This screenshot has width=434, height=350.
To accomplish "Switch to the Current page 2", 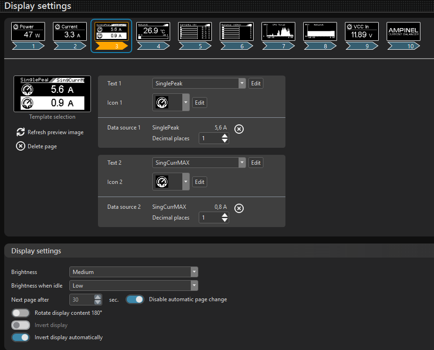I will tap(70, 32).
